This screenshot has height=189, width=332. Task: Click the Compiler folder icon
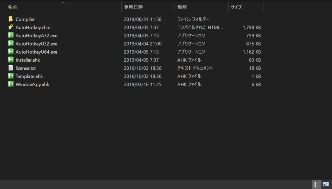[11, 19]
